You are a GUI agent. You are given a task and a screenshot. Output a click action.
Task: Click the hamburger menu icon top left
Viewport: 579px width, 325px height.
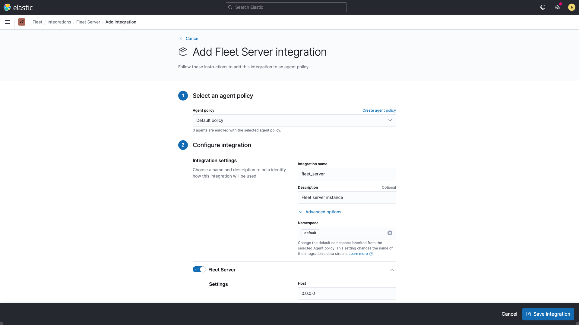[7, 22]
